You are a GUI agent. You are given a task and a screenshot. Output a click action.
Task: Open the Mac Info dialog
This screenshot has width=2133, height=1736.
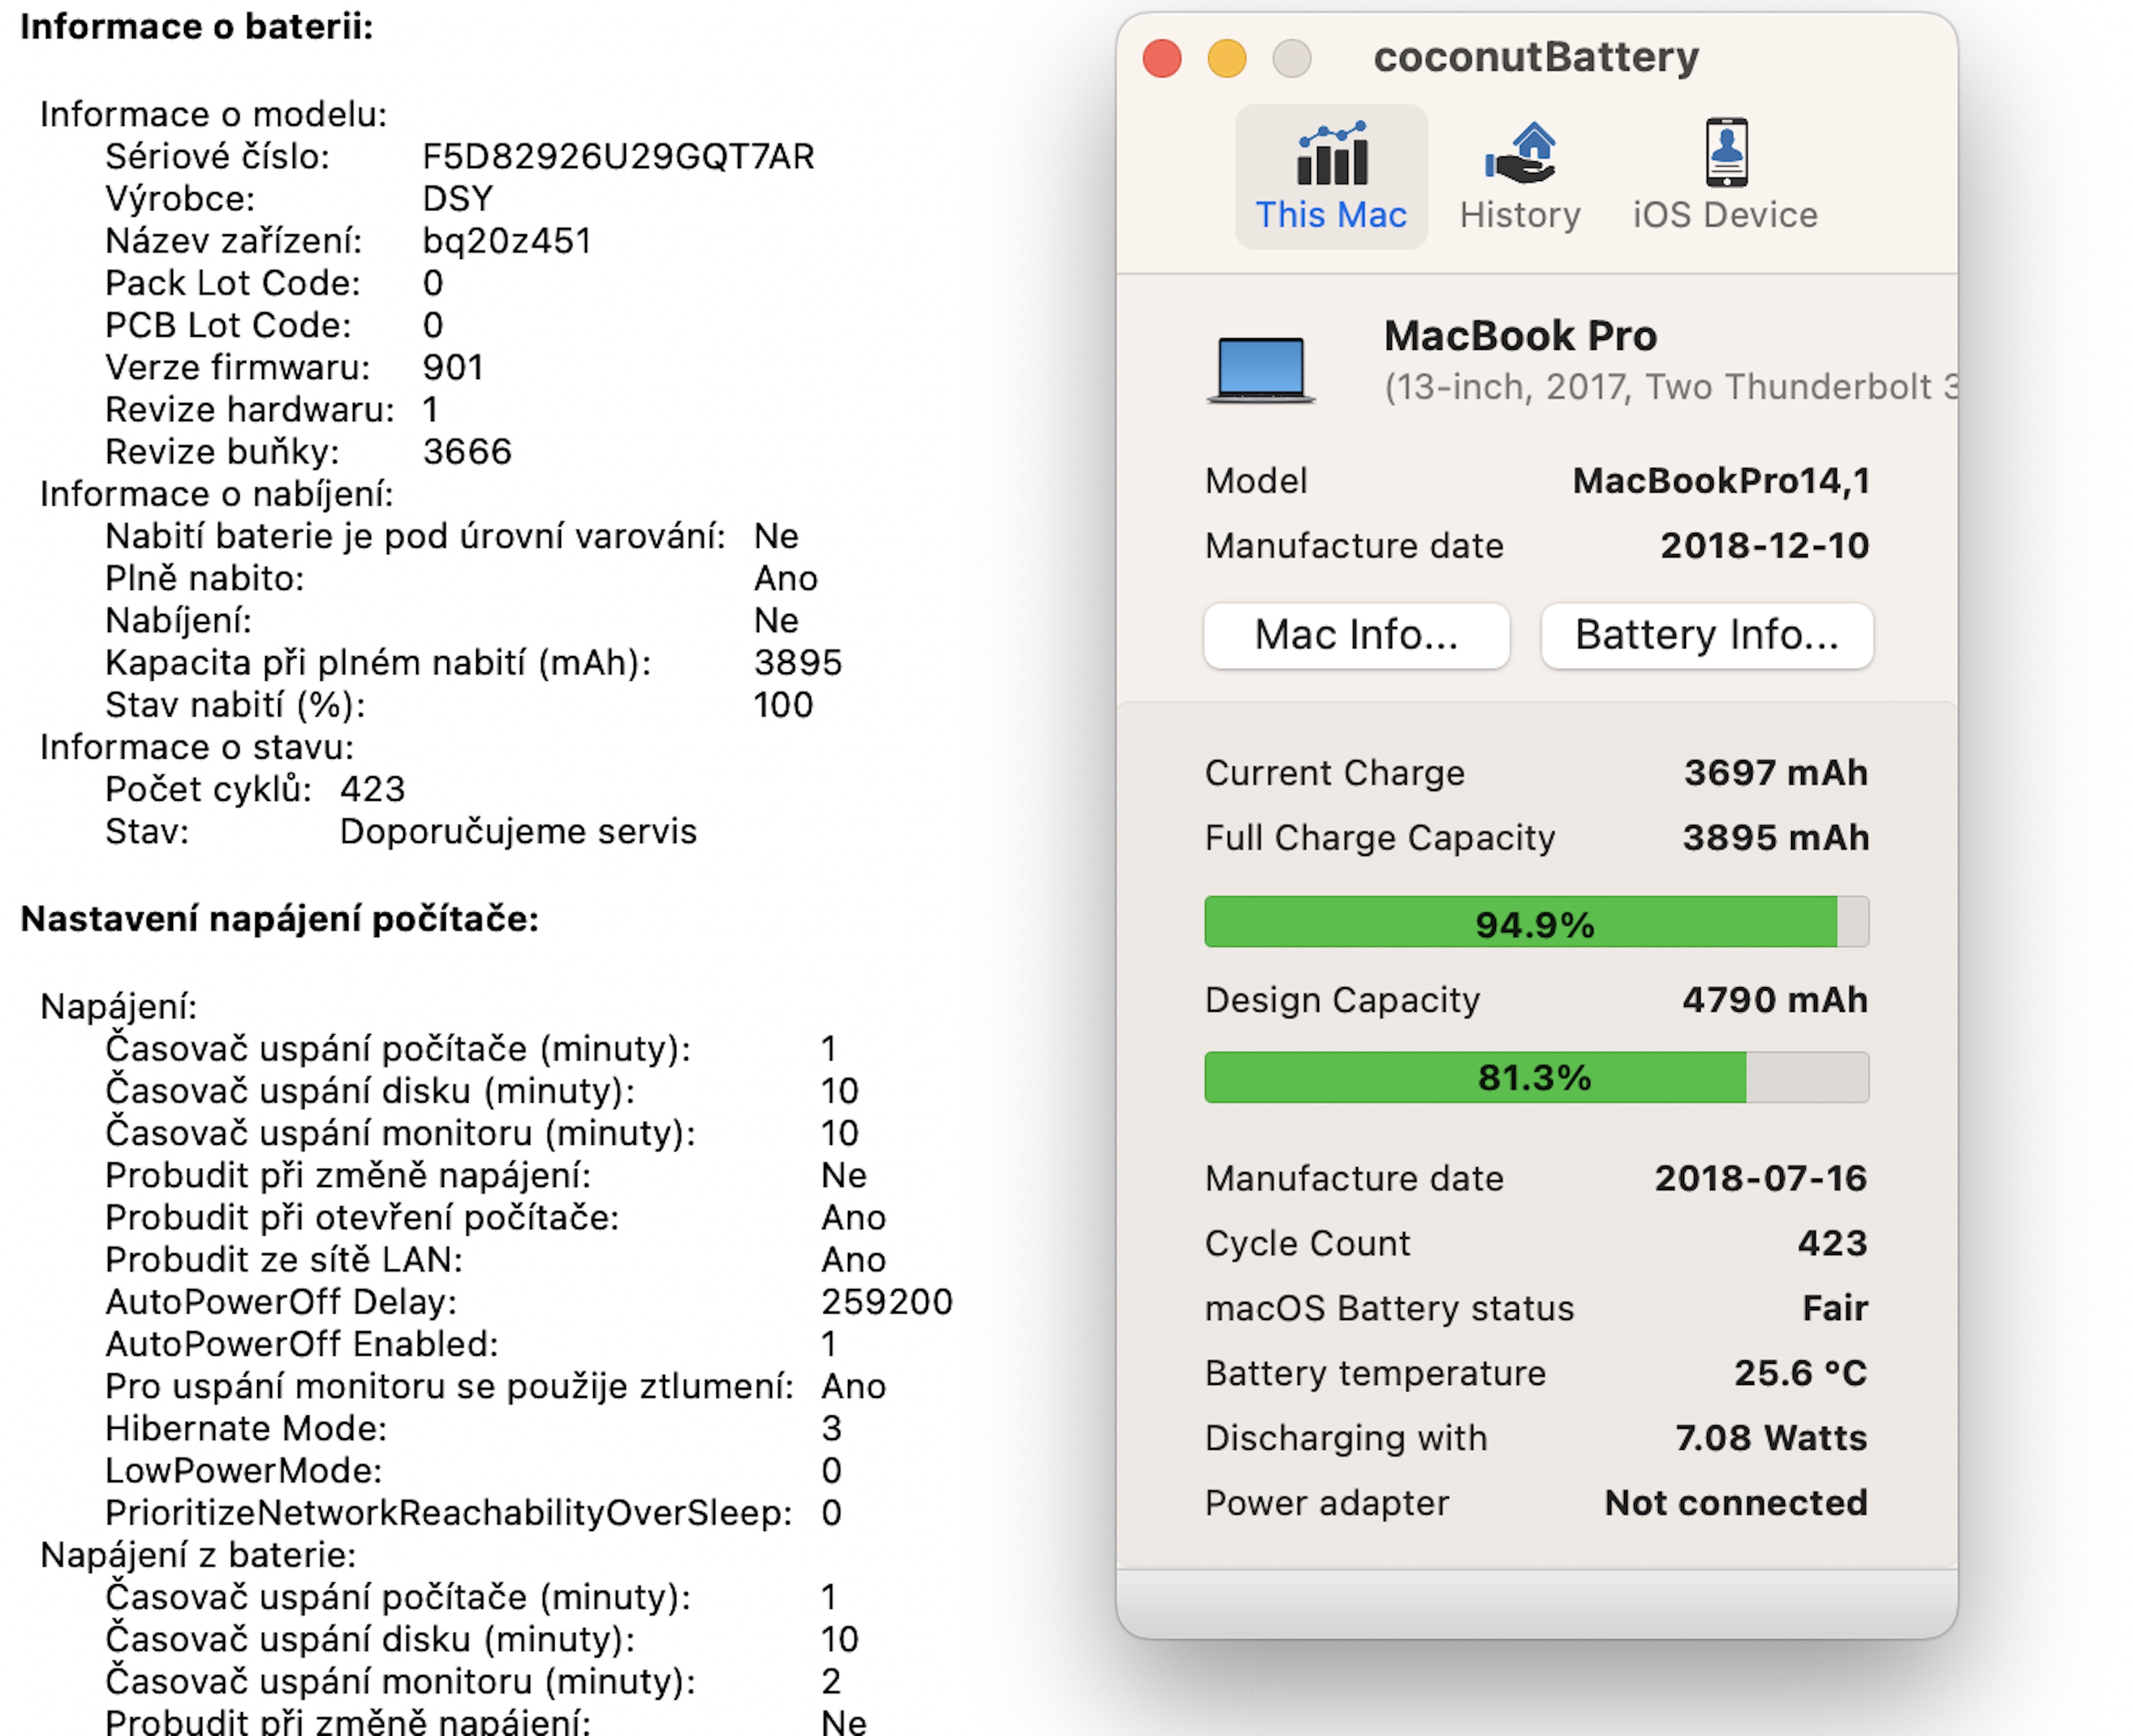[x=1356, y=635]
